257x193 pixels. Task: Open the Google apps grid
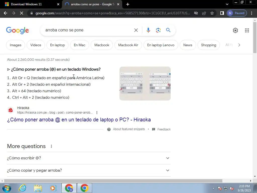tap(247, 30)
